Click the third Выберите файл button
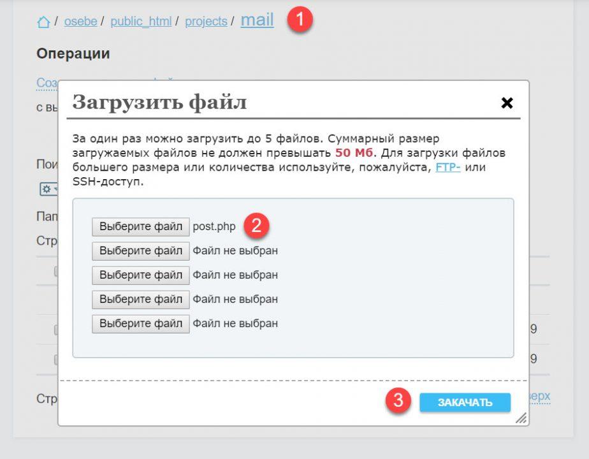The width and height of the screenshot is (589, 459). (140, 275)
